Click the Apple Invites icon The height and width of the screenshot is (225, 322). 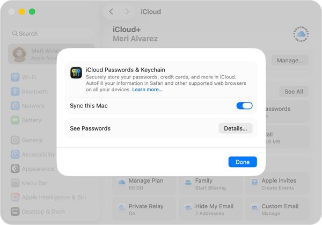(254, 182)
